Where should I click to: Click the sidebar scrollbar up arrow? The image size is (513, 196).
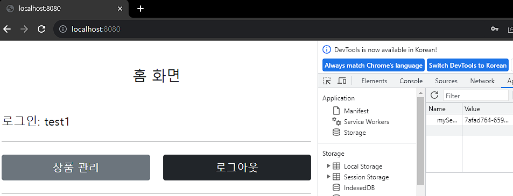click(420, 93)
